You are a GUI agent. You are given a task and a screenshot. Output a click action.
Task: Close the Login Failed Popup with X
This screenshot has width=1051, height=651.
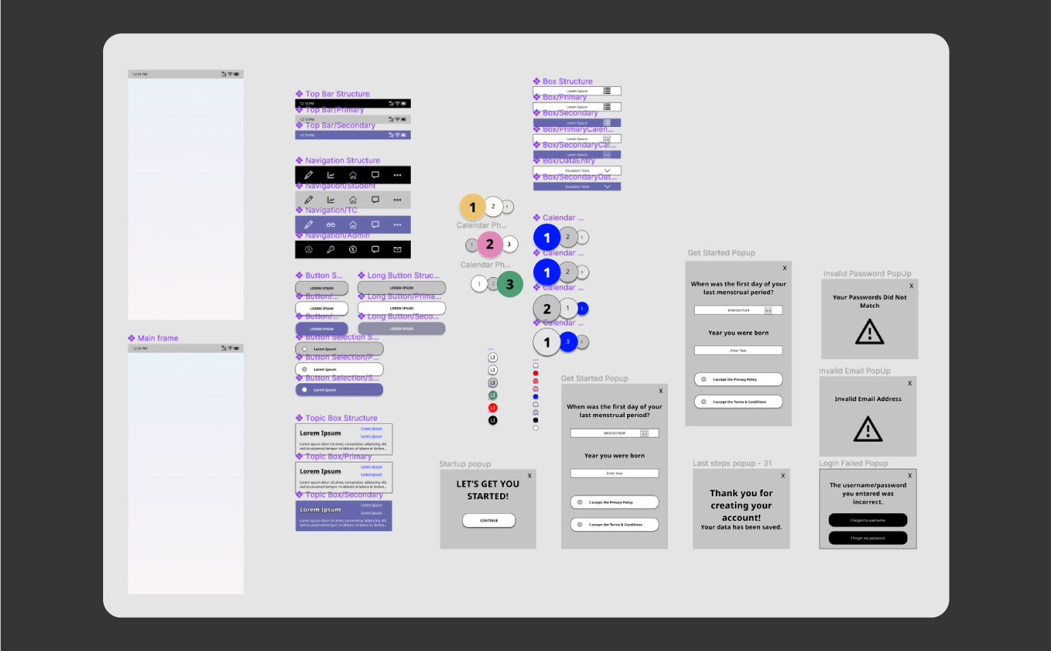pos(909,476)
